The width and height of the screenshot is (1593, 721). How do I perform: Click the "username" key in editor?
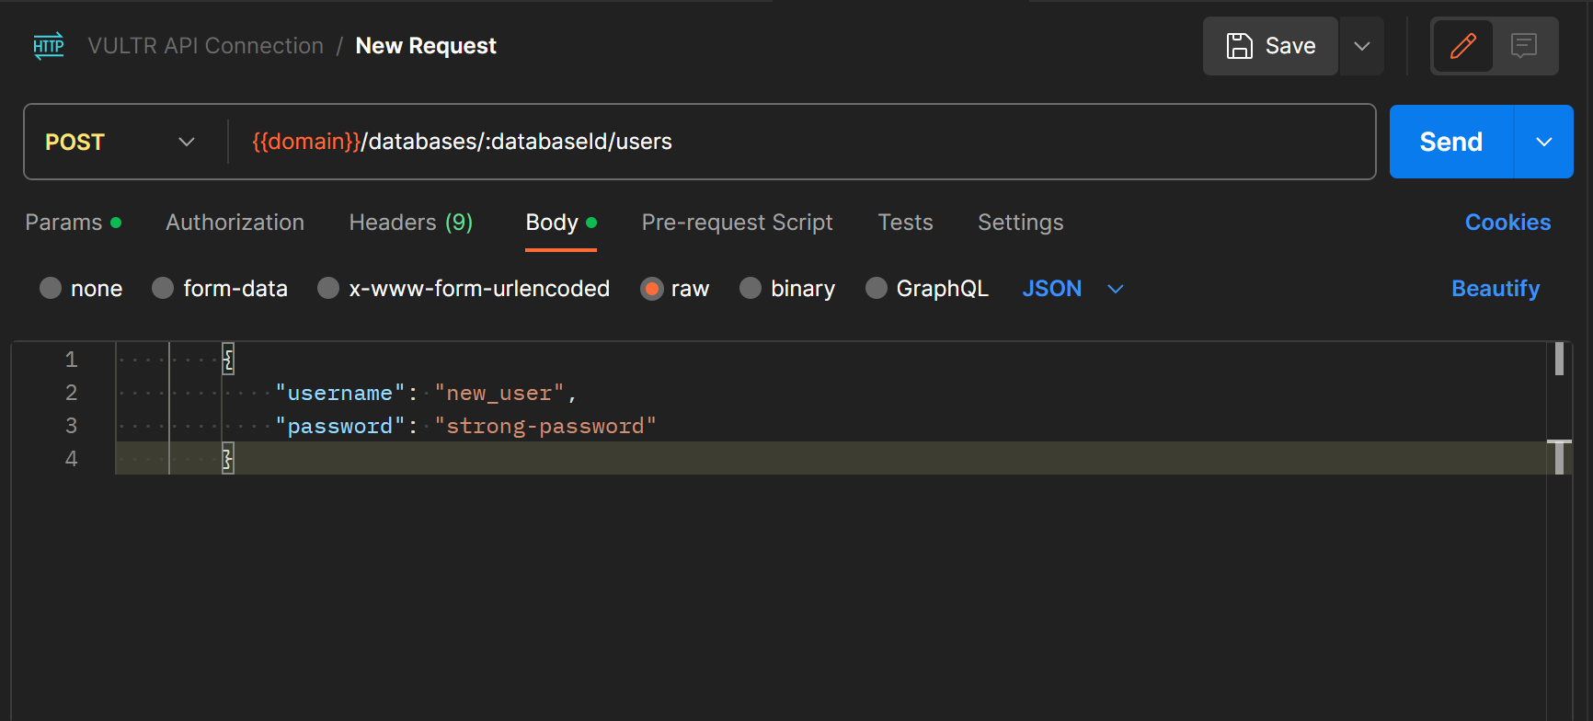coord(340,393)
